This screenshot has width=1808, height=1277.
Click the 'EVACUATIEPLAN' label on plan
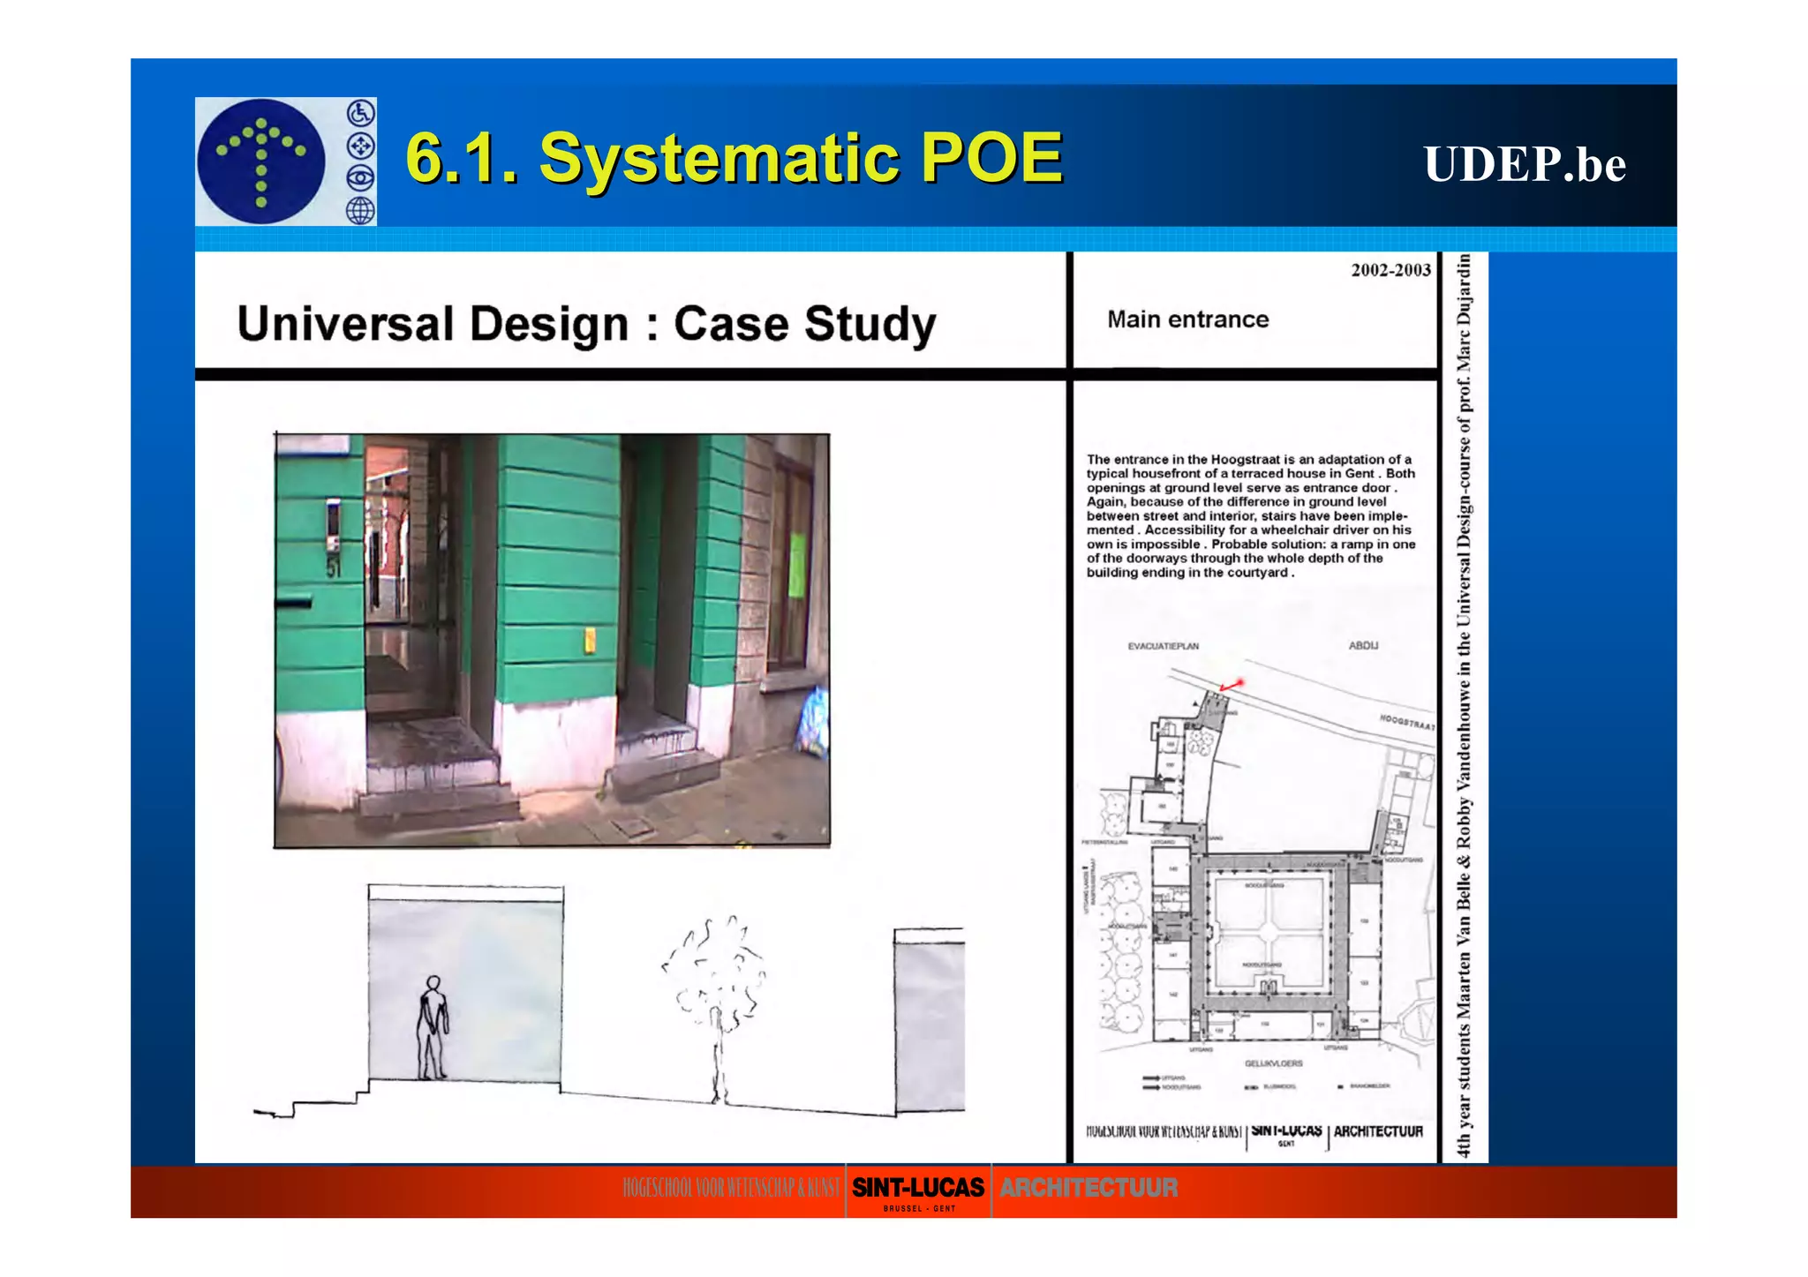[1163, 646]
